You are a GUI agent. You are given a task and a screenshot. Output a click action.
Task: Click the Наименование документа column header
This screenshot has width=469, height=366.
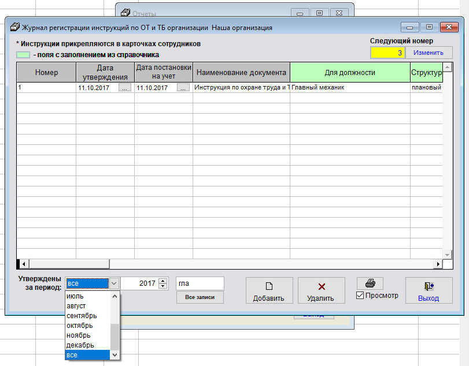(x=241, y=73)
